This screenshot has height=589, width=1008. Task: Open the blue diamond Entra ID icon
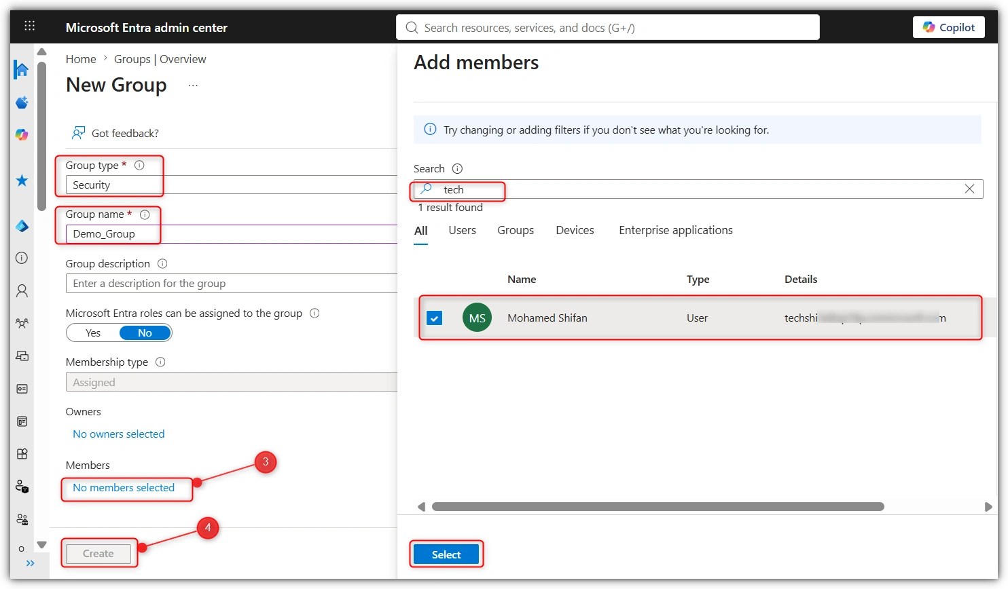tap(22, 226)
